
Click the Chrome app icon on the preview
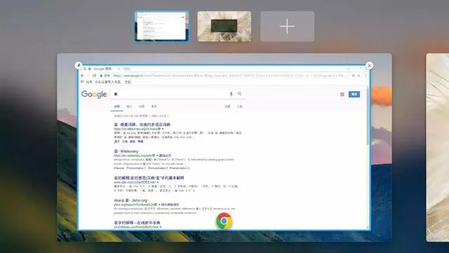224,221
